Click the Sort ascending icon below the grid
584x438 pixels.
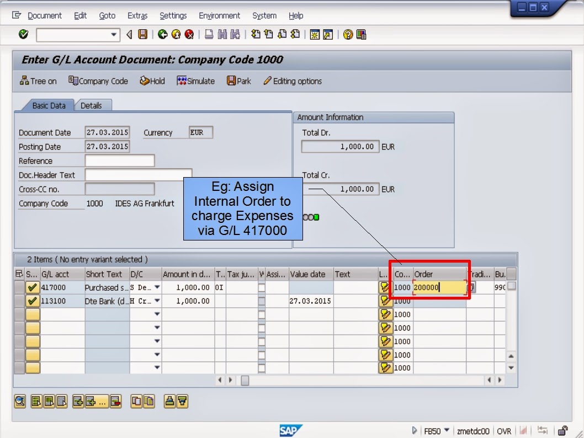(x=170, y=402)
